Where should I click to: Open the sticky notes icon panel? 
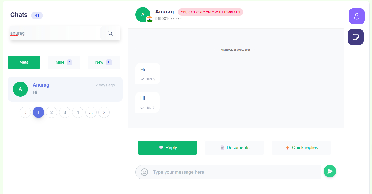click(356, 37)
